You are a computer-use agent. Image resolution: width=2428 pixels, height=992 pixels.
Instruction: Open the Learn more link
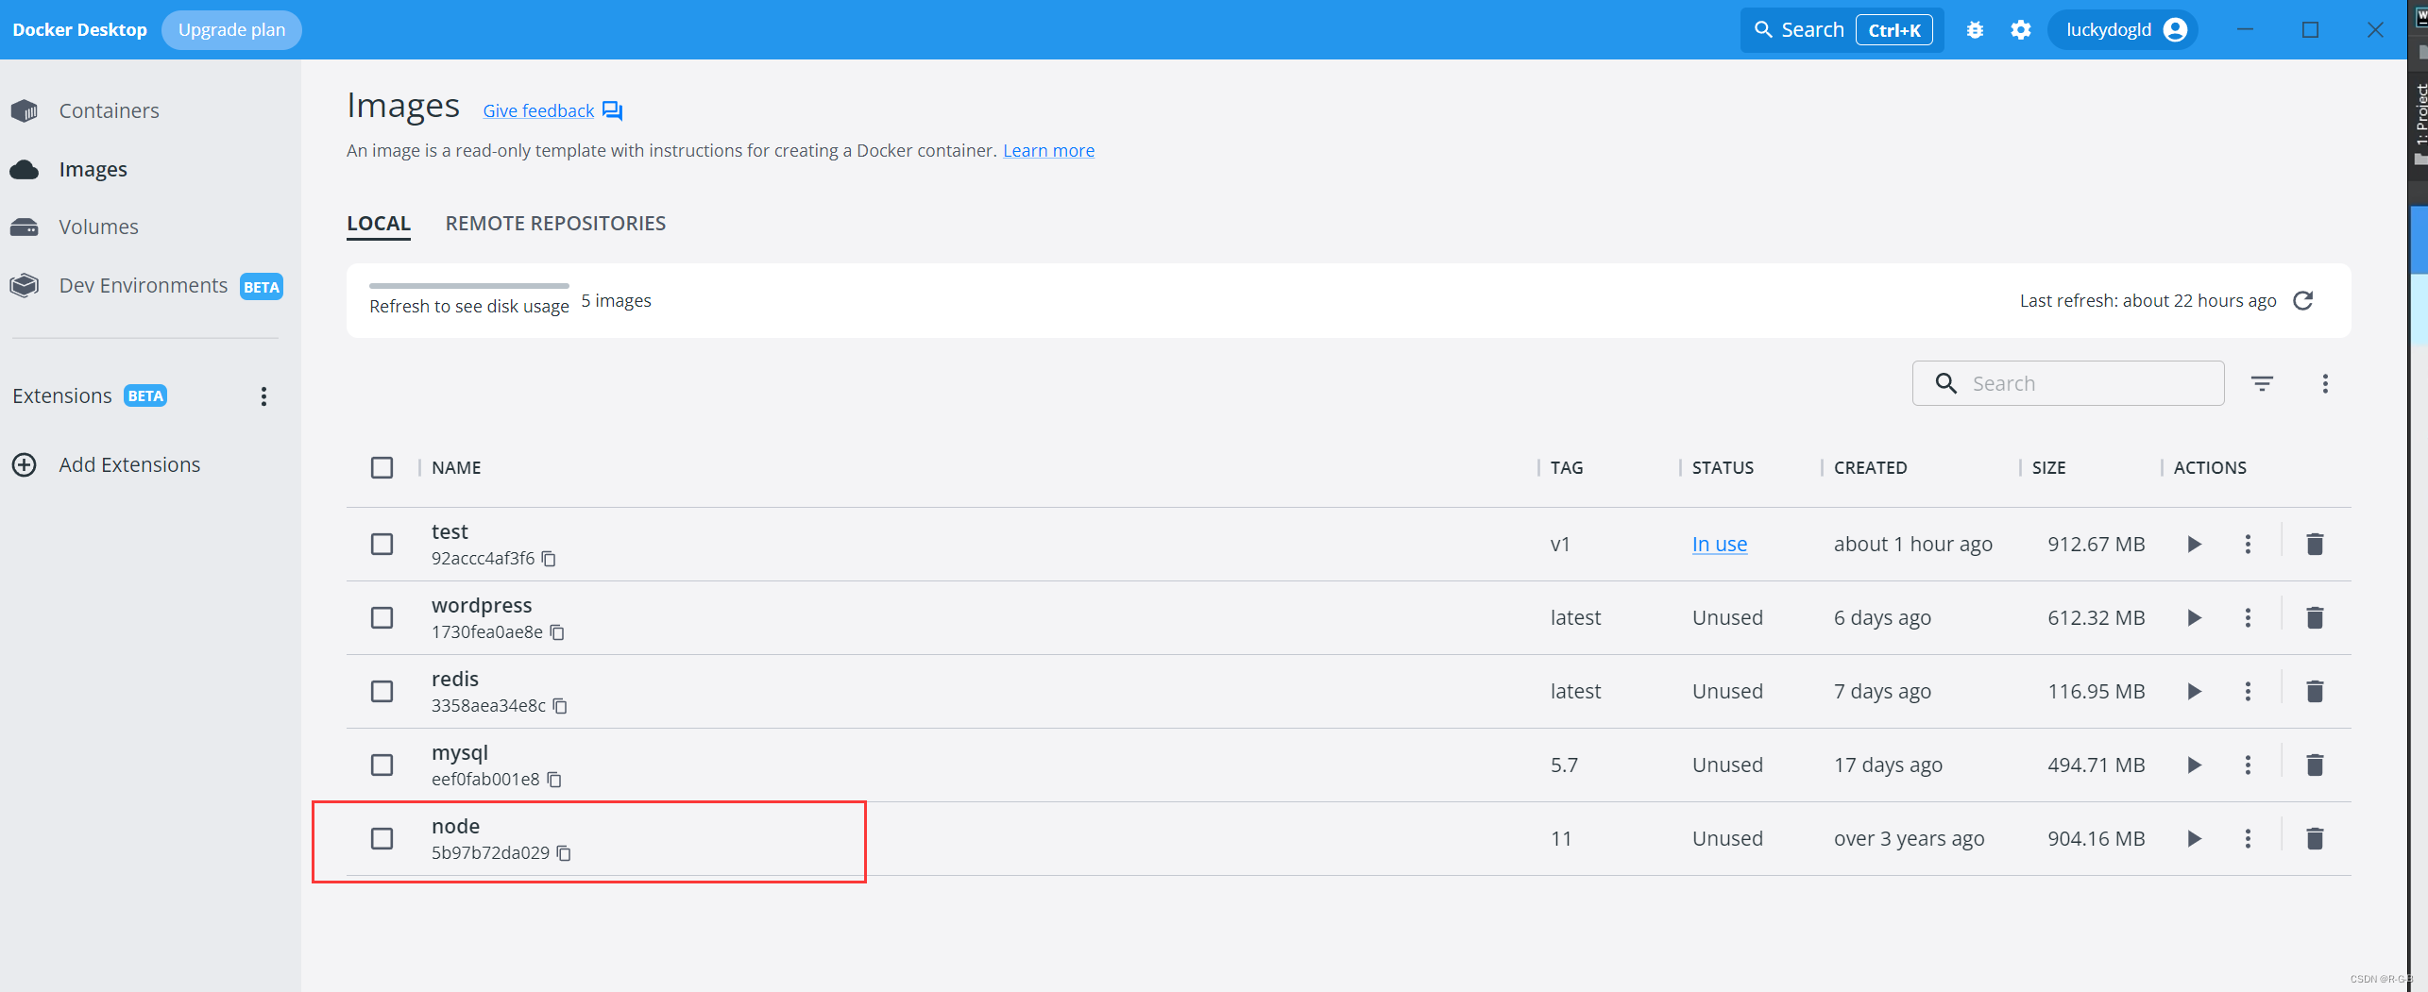point(1048,151)
